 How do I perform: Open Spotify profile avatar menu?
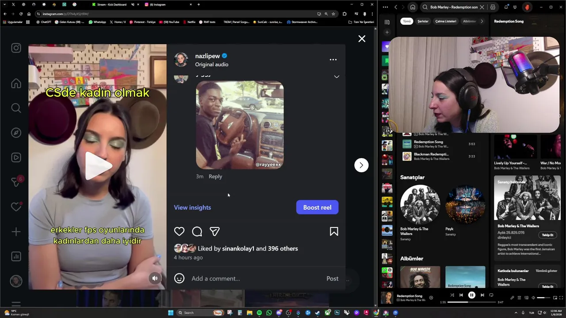(x=527, y=7)
